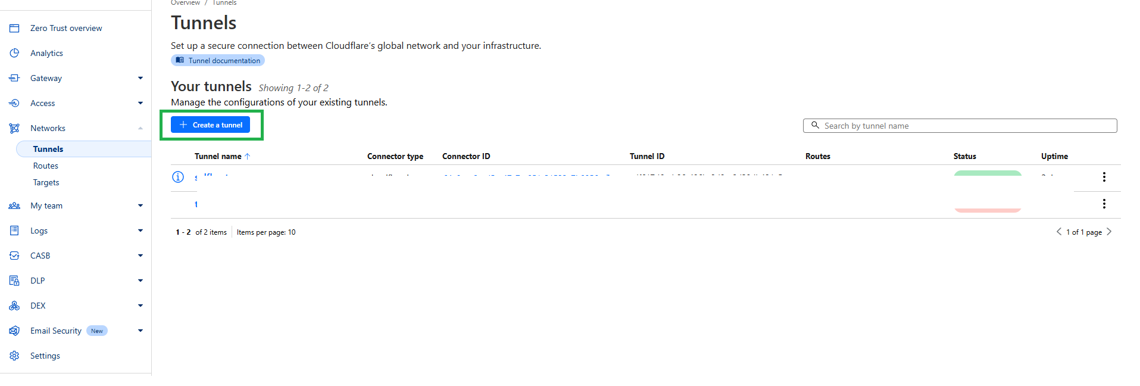The height and width of the screenshot is (386, 1140).
Task: Open the Tunnel documentation link
Action: pyautogui.click(x=218, y=60)
